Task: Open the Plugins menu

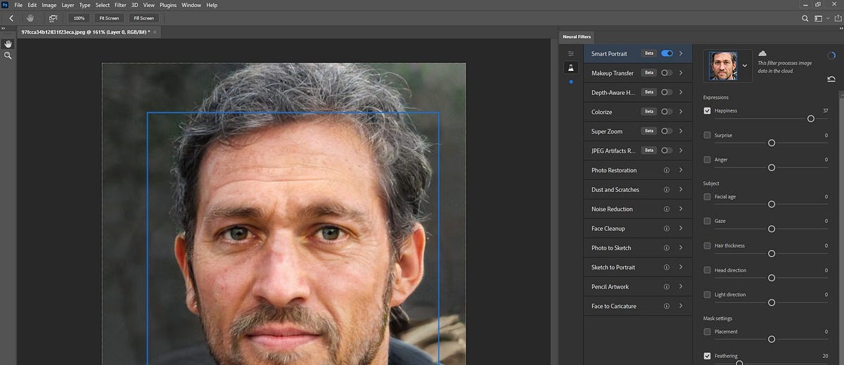Action: pos(168,5)
